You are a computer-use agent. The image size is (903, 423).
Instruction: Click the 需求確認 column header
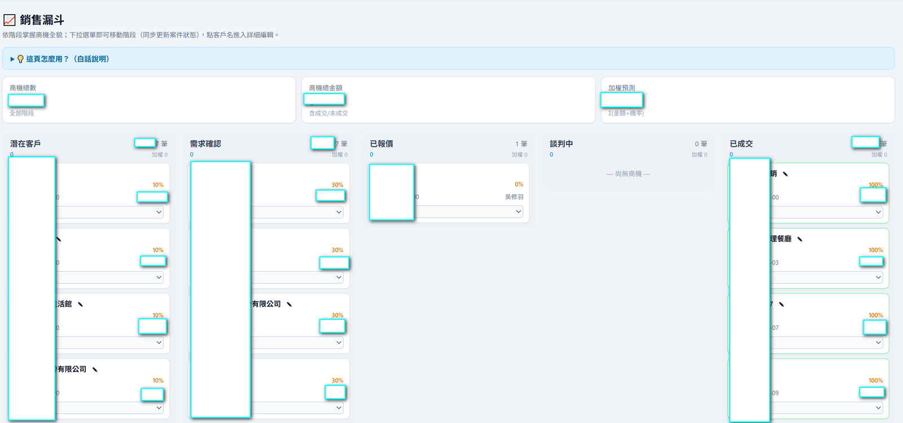205,144
